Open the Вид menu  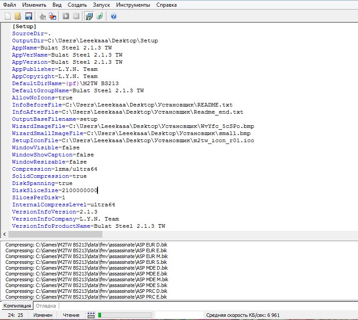click(x=57, y=5)
